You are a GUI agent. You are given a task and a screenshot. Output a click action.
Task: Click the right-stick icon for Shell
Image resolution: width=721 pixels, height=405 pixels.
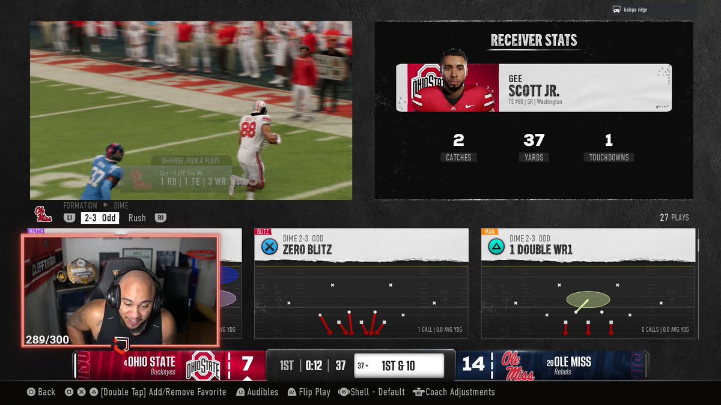point(344,392)
